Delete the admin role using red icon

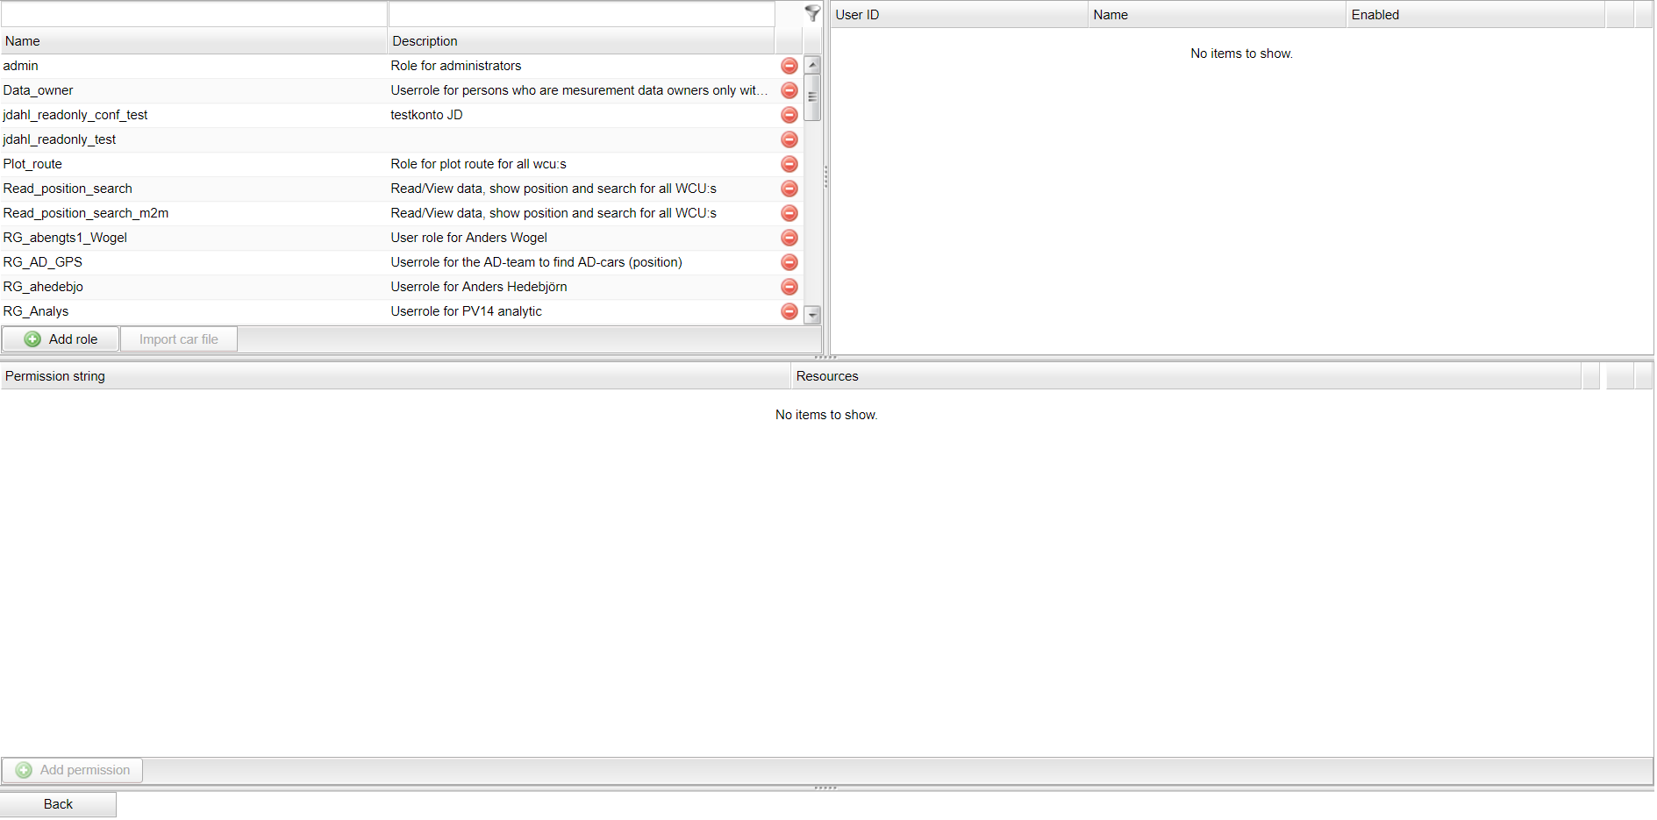(x=789, y=66)
